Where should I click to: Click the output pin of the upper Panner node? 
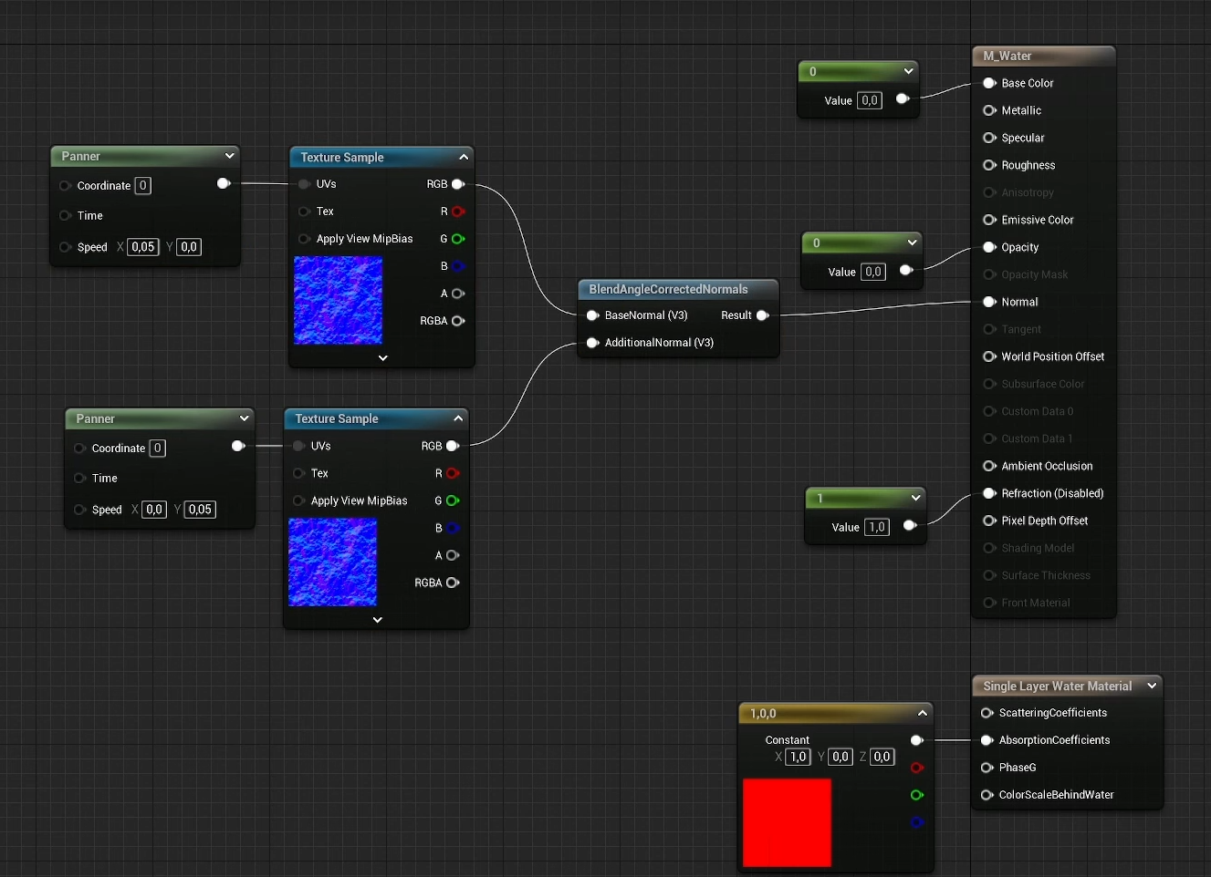point(224,183)
